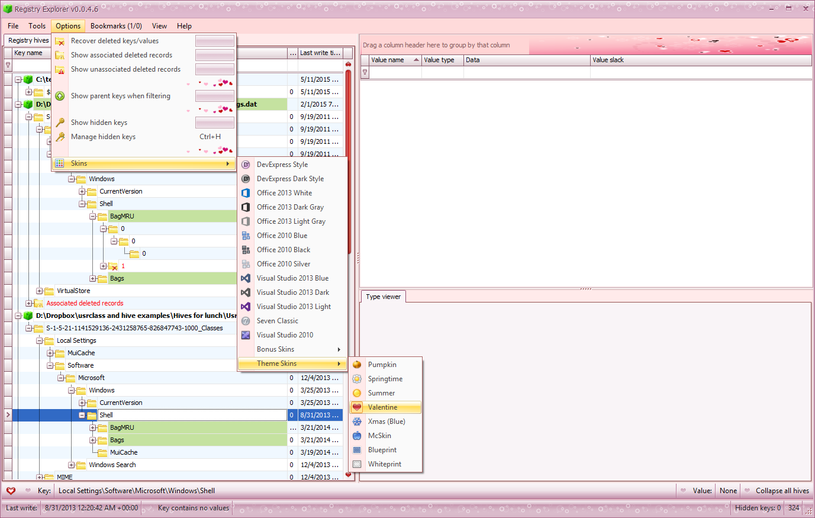Expand the Associated deleted records node
Image resolution: width=815 pixels, height=518 pixels.
tap(28, 303)
